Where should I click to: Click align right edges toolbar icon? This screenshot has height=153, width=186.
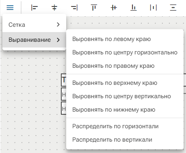point(74,8)
